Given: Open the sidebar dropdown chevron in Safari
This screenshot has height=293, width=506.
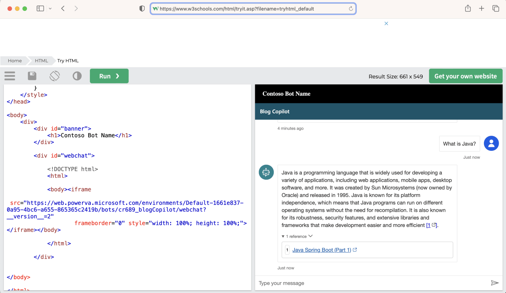Looking at the screenshot, I should (50, 9).
